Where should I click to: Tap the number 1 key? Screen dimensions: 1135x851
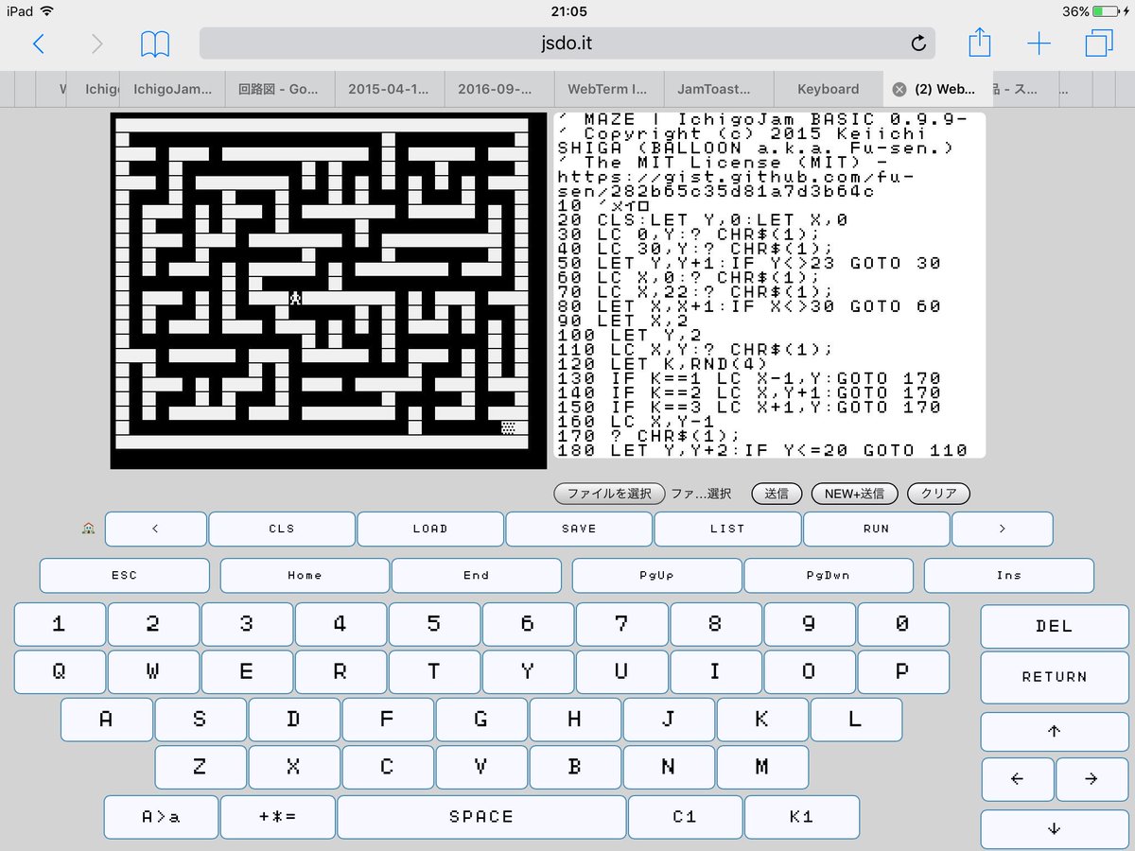[x=59, y=624]
